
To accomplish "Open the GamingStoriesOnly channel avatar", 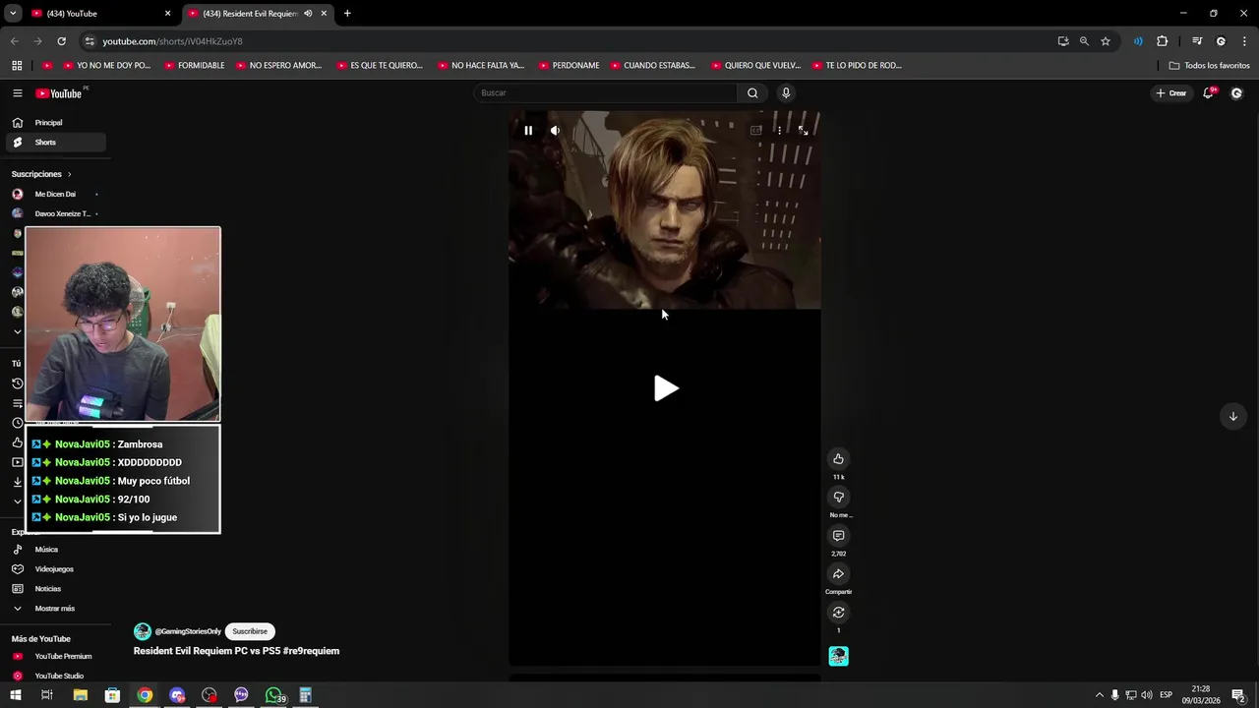I will [143, 631].
